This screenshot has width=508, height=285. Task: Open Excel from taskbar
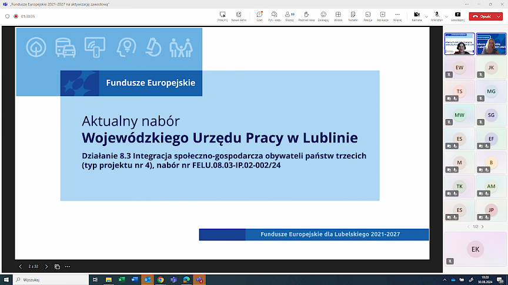122,280
